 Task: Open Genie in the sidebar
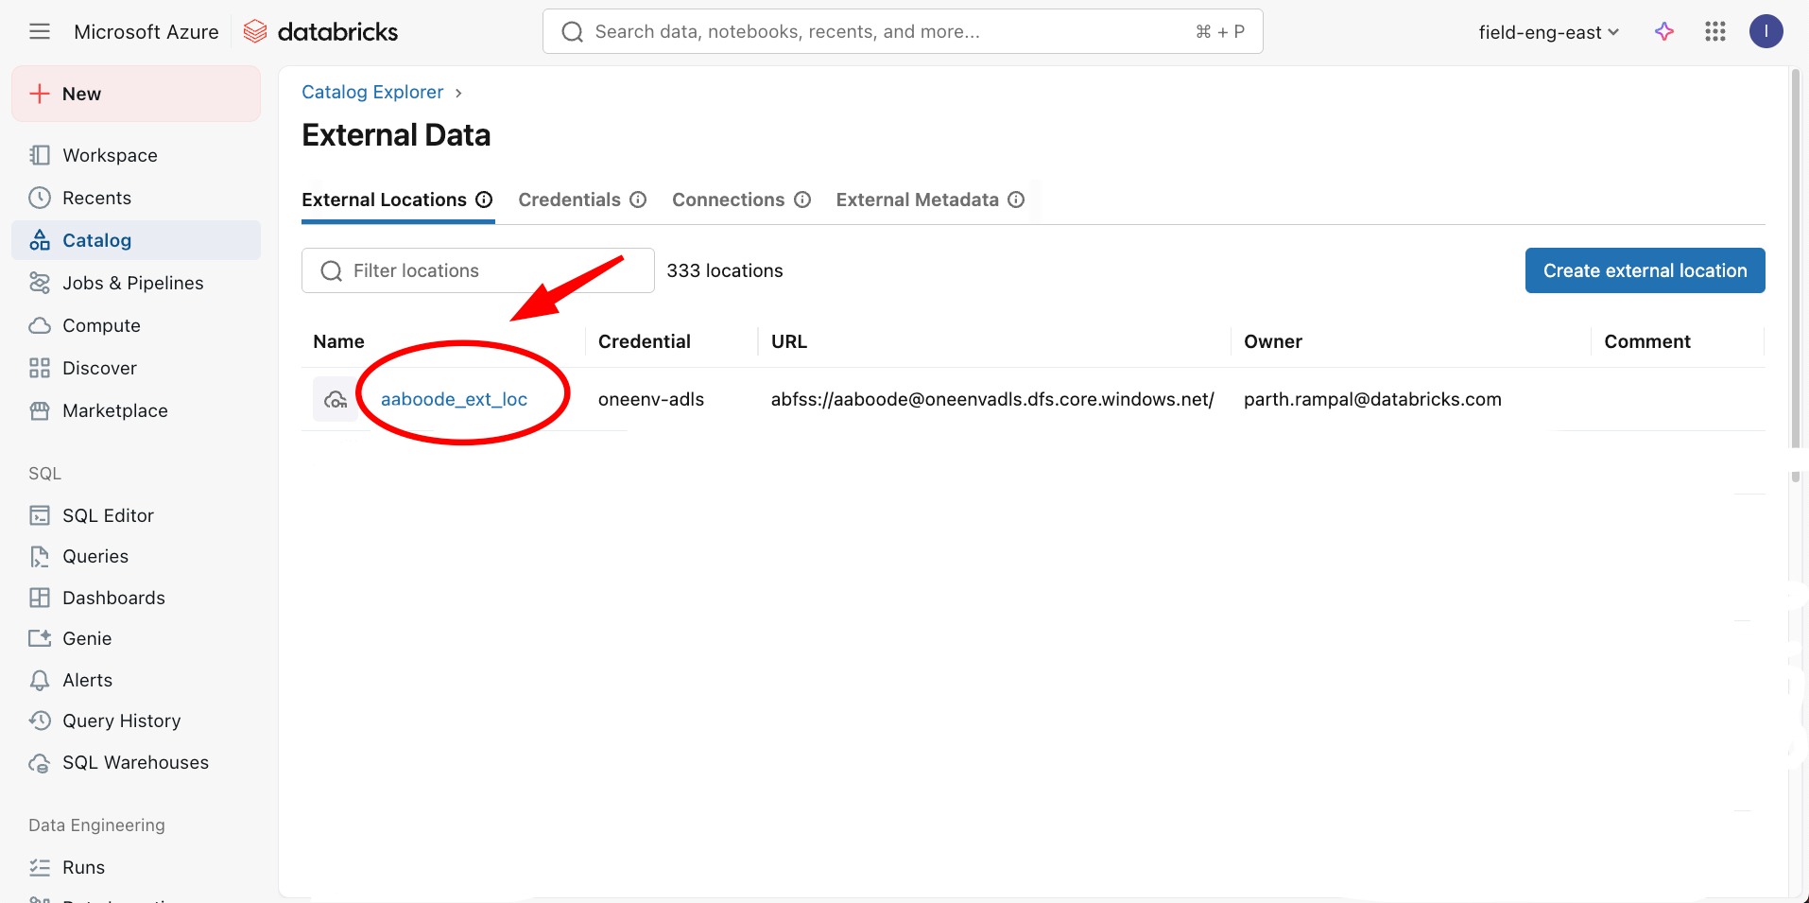tap(87, 638)
